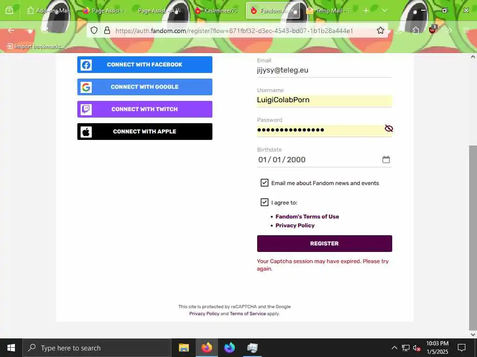Show more tools overflow chevron
This screenshot has width=477, height=357.
pos(449,30)
